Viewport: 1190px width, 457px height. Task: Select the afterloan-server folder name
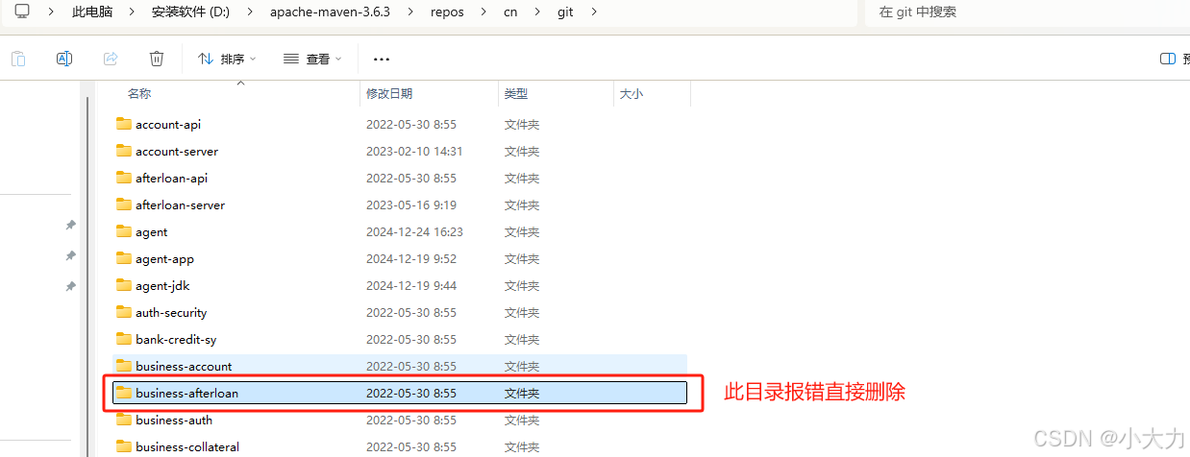click(181, 205)
